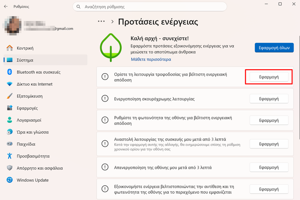Follow the Μάθετε περισσότερα link
Viewport: 300px width, 200px height.
click(151, 59)
